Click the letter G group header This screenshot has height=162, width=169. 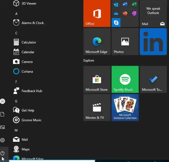[16, 101]
